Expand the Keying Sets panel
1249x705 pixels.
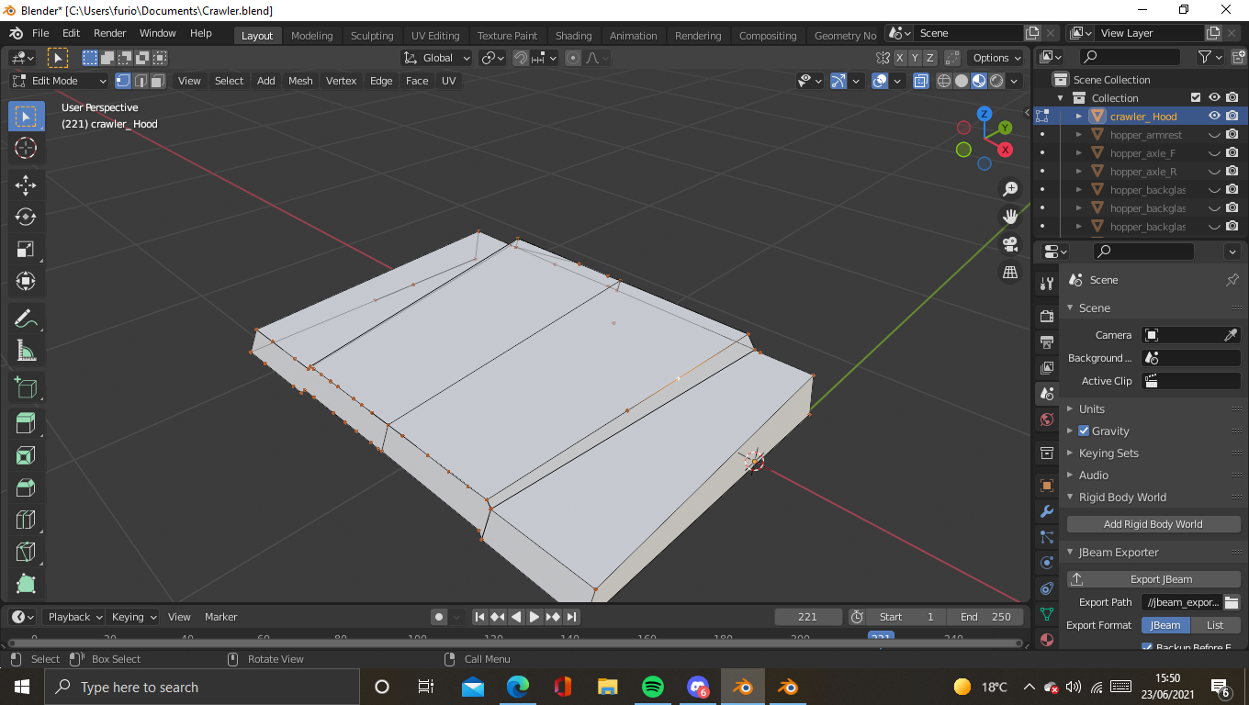click(x=1108, y=453)
